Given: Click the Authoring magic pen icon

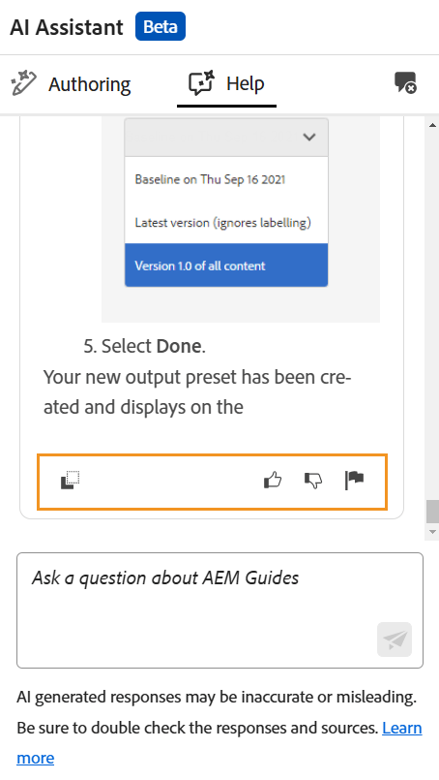Looking at the screenshot, I should point(23,83).
